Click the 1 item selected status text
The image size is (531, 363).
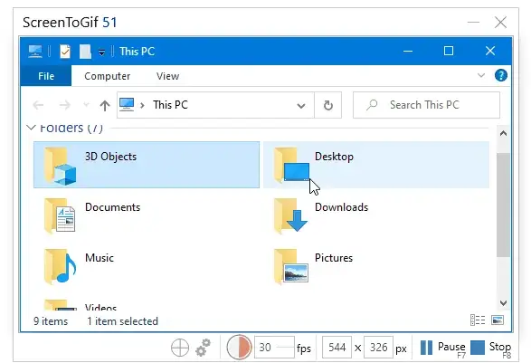pyautogui.click(x=122, y=321)
